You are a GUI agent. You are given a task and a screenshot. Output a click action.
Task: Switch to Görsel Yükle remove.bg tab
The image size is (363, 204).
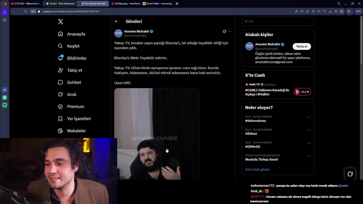[x=157, y=4]
